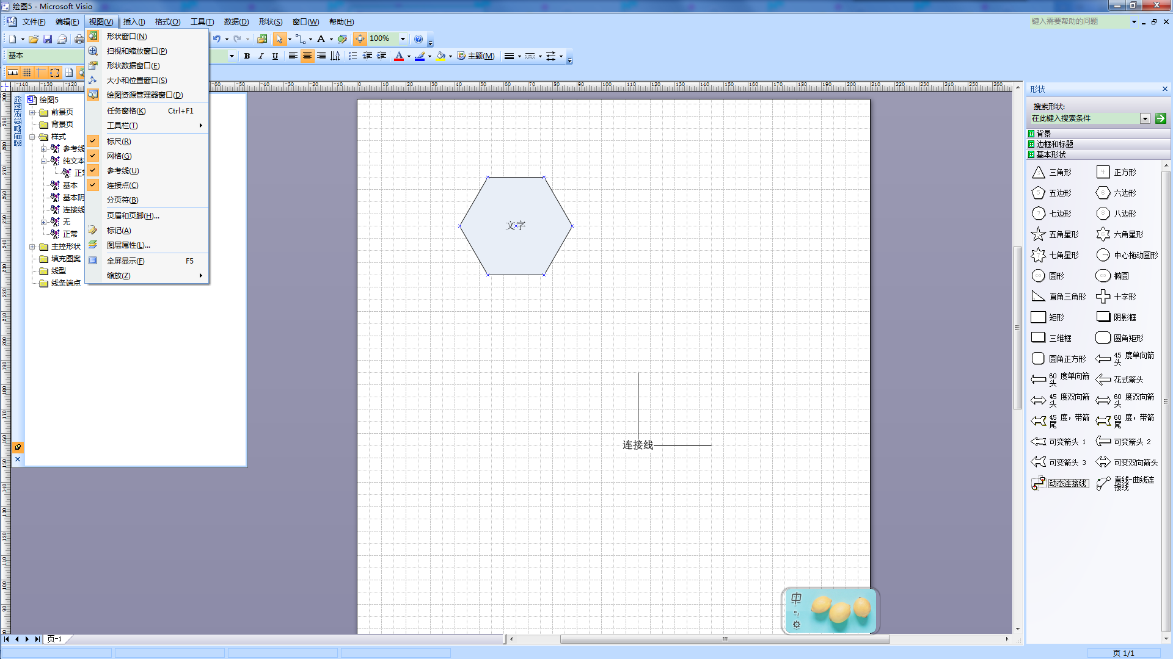The width and height of the screenshot is (1173, 659).
Task: Align text left
Action: pyautogui.click(x=293, y=56)
